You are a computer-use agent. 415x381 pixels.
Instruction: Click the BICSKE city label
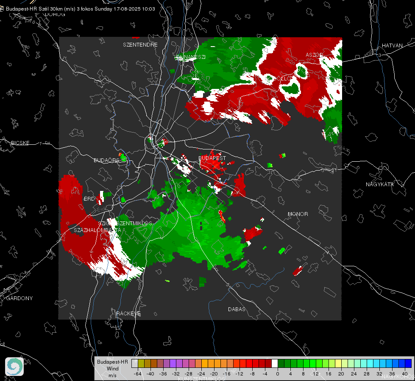(20, 143)
